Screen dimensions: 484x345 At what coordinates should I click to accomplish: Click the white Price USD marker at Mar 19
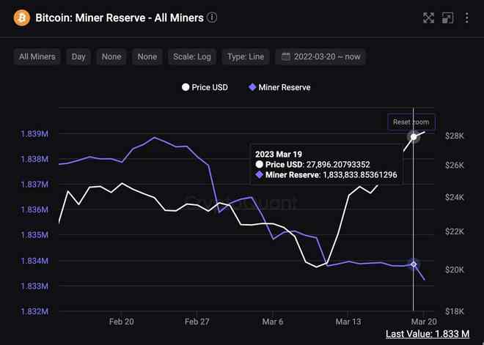click(414, 137)
